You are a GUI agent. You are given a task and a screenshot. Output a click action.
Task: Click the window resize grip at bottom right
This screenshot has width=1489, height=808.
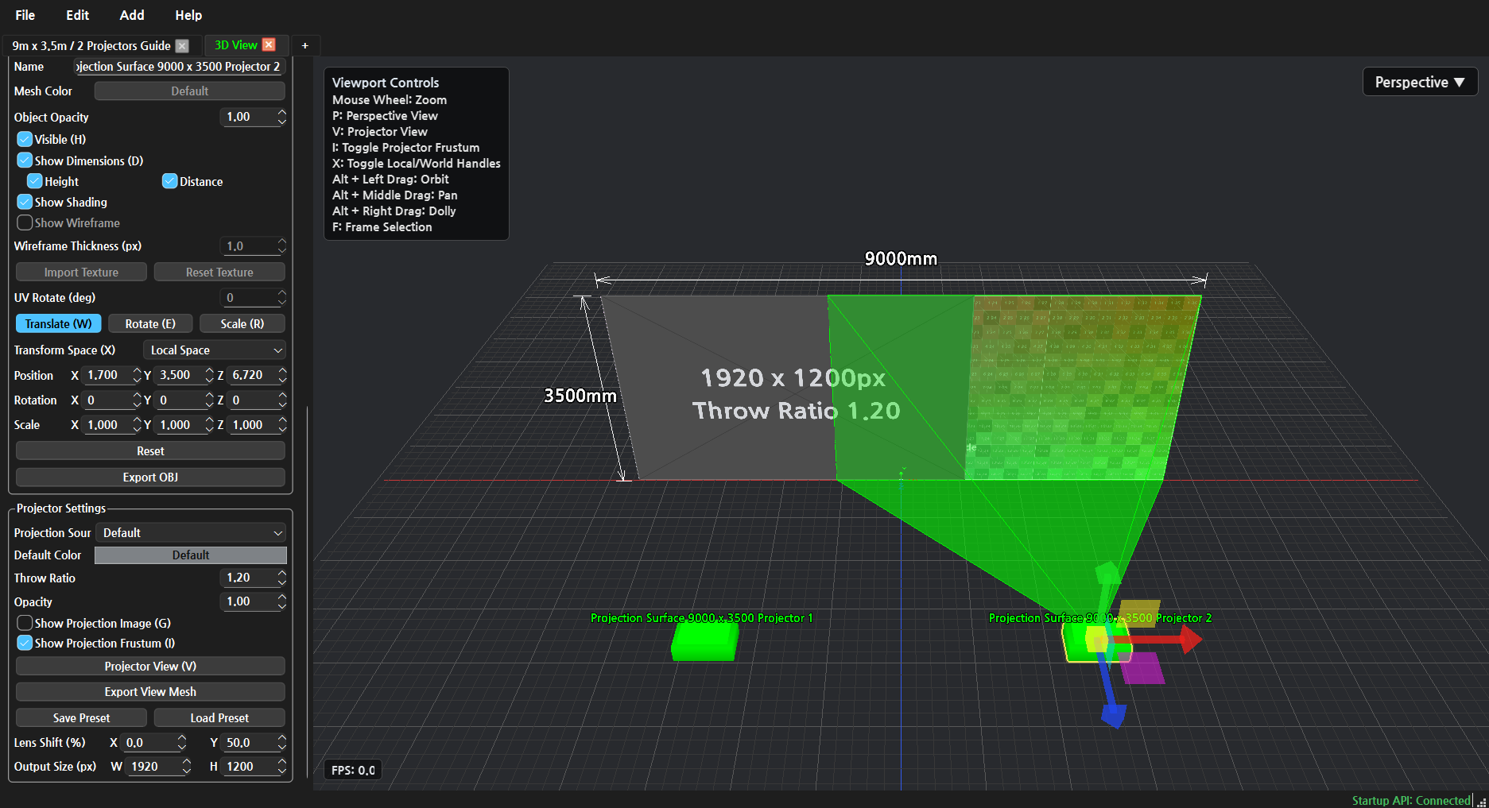[x=1481, y=801]
